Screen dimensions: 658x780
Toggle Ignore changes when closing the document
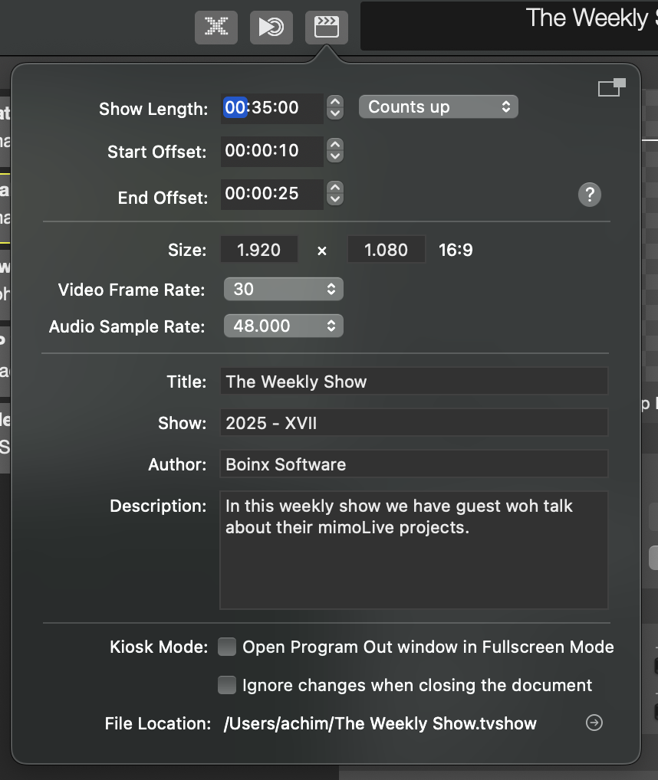click(227, 685)
